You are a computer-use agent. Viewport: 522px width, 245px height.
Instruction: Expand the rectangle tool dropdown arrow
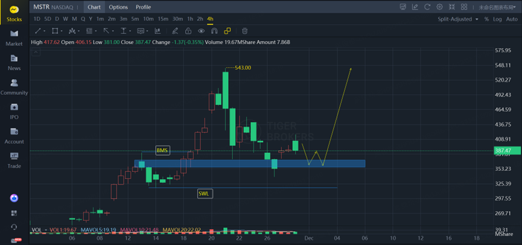[62, 31]
